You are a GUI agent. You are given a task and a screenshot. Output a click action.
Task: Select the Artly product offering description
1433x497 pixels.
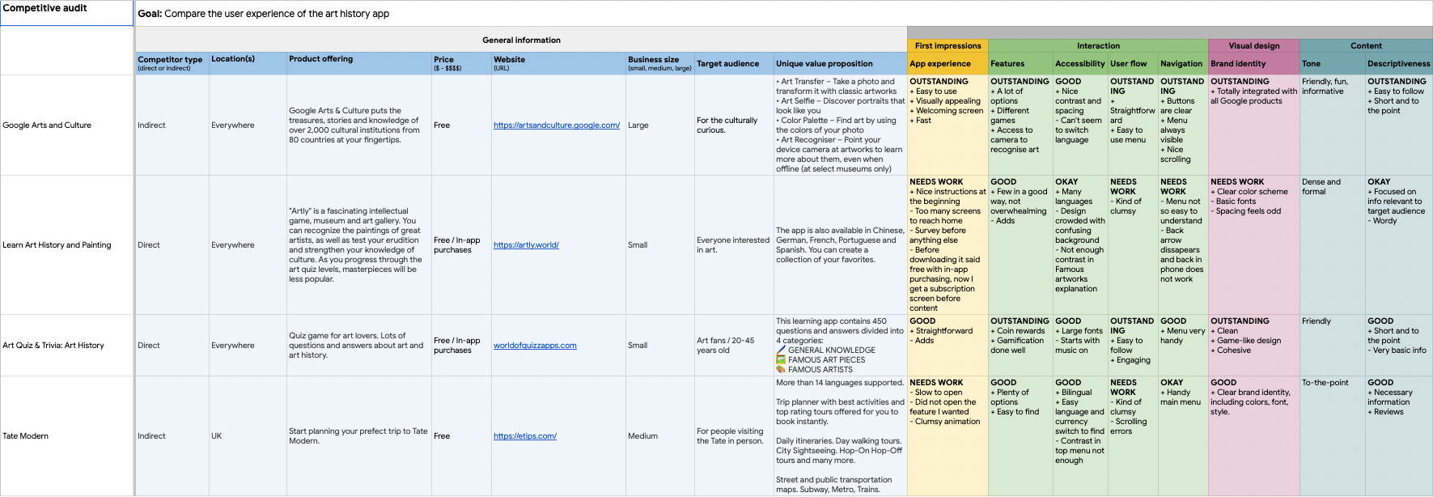point(359,245)
